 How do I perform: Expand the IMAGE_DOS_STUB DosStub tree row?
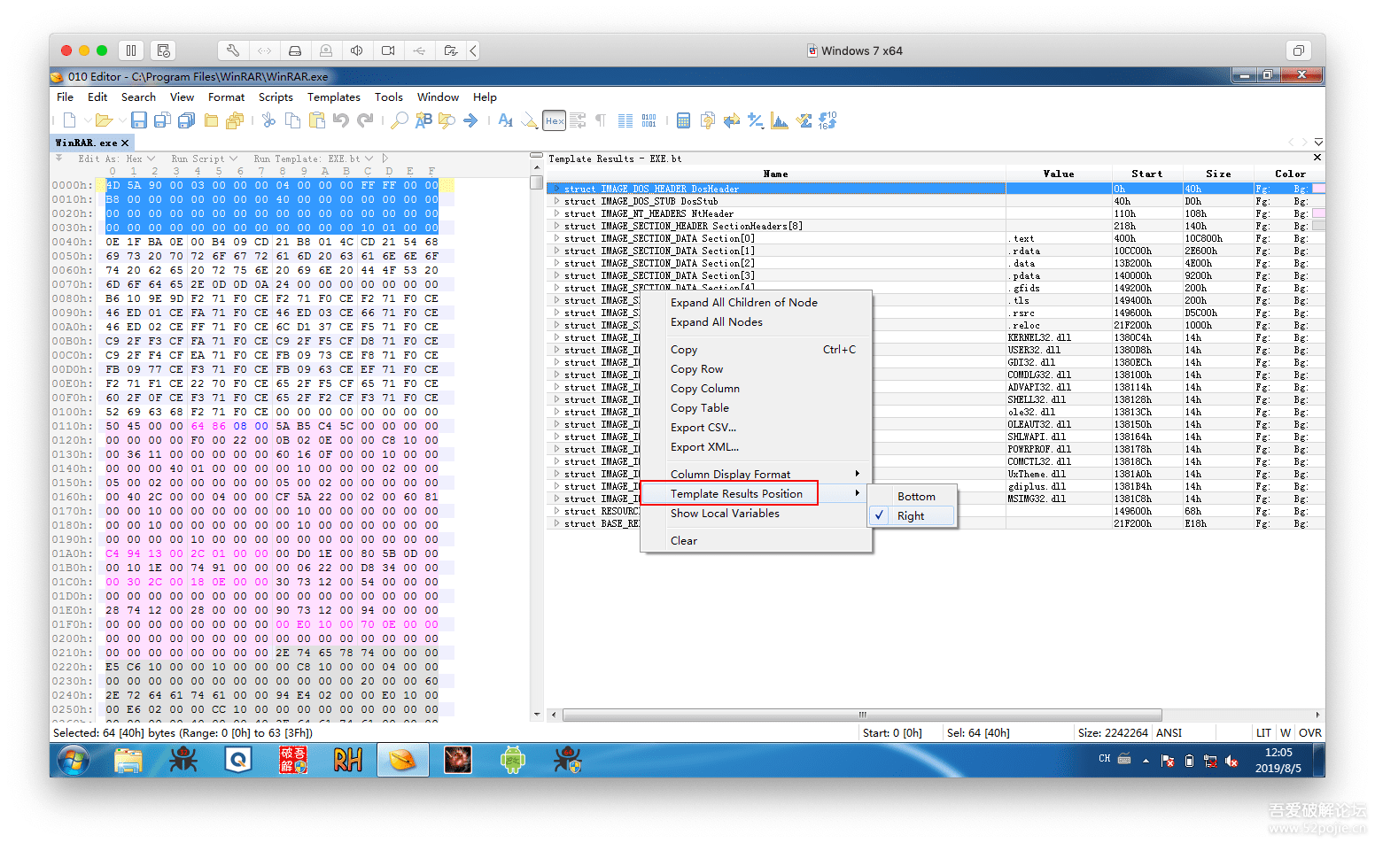[556, 201]
